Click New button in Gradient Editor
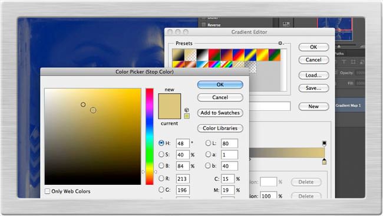Image resolution: width=383 pixels, height=216 pixels. [x=313, y=106]
